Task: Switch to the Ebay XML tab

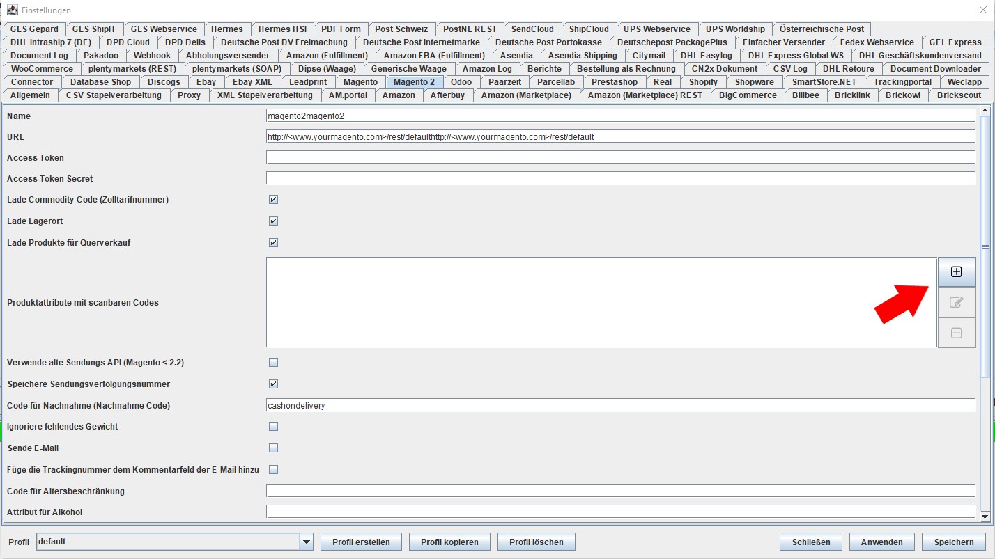Action: click(252, 82)
